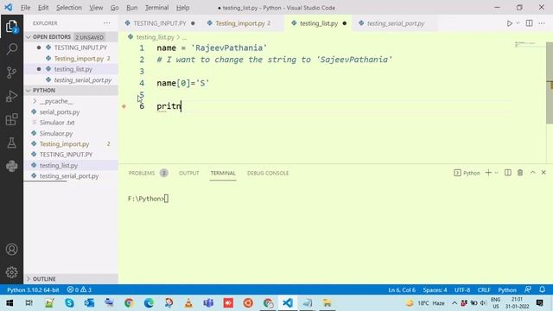Open the Explorer view in activity bar
553x311 pixels.
click(x=11, y=26)
